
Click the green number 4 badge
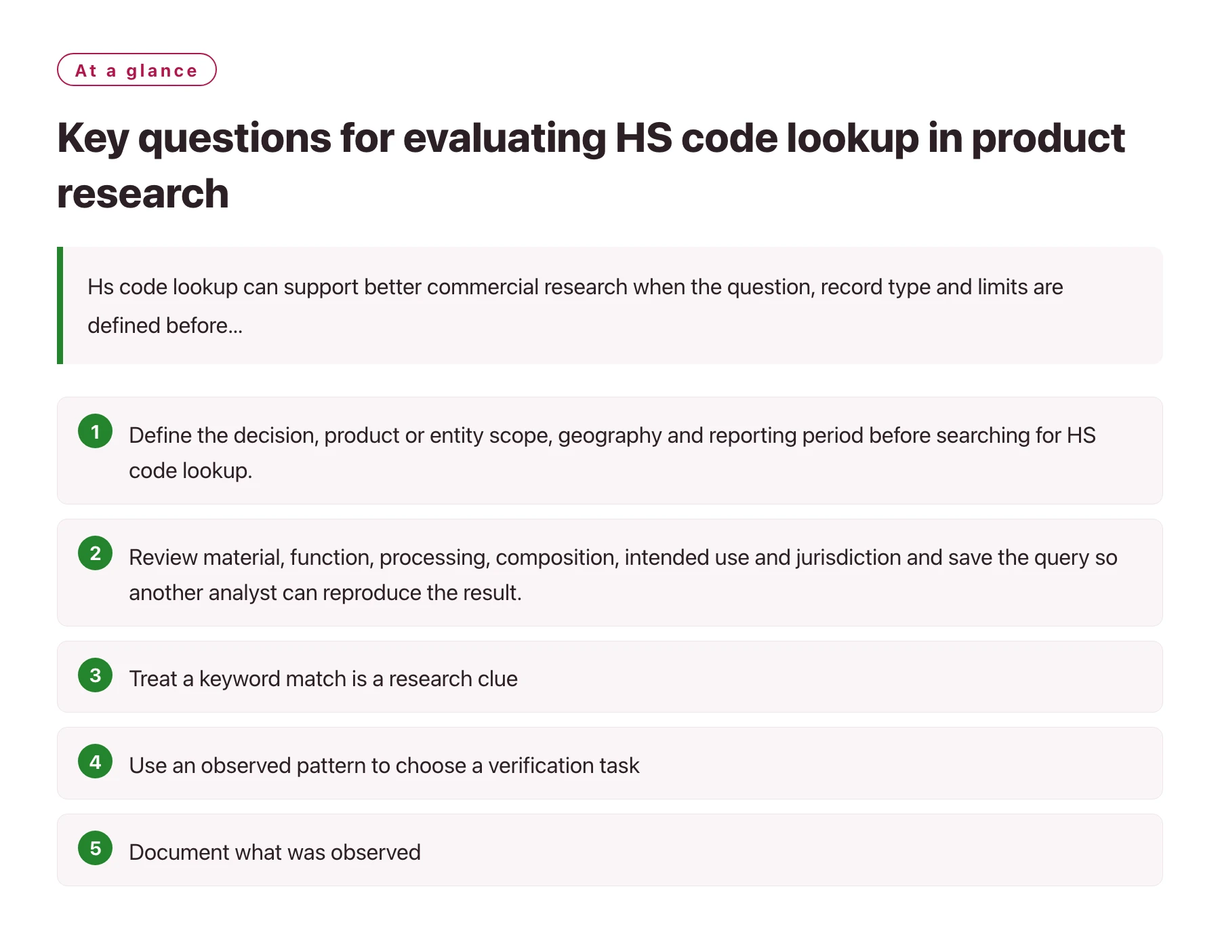pyautogui.click(x=96, y=761)
